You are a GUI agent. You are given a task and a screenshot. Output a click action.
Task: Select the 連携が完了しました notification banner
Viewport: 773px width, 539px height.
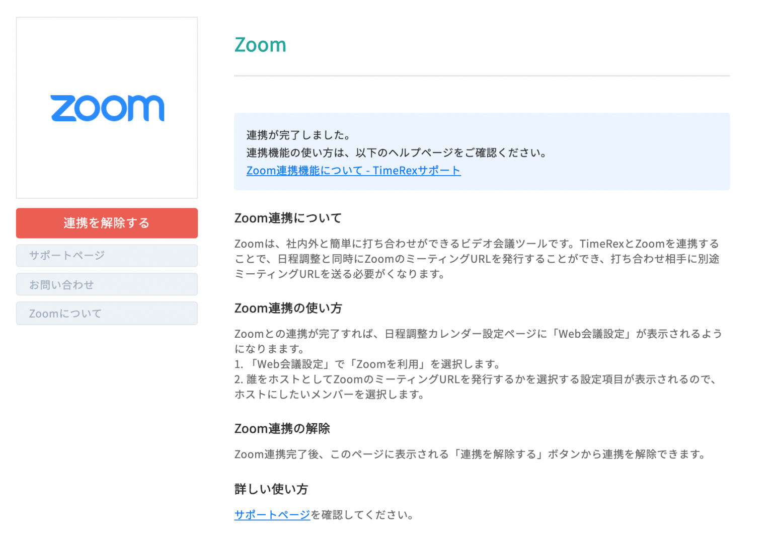tap(482, 151)
